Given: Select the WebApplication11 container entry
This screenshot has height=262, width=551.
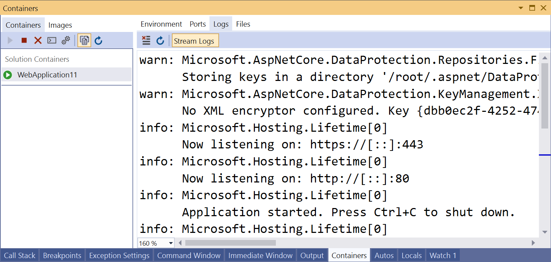Looking at the screenshot, I should (48, 75).
